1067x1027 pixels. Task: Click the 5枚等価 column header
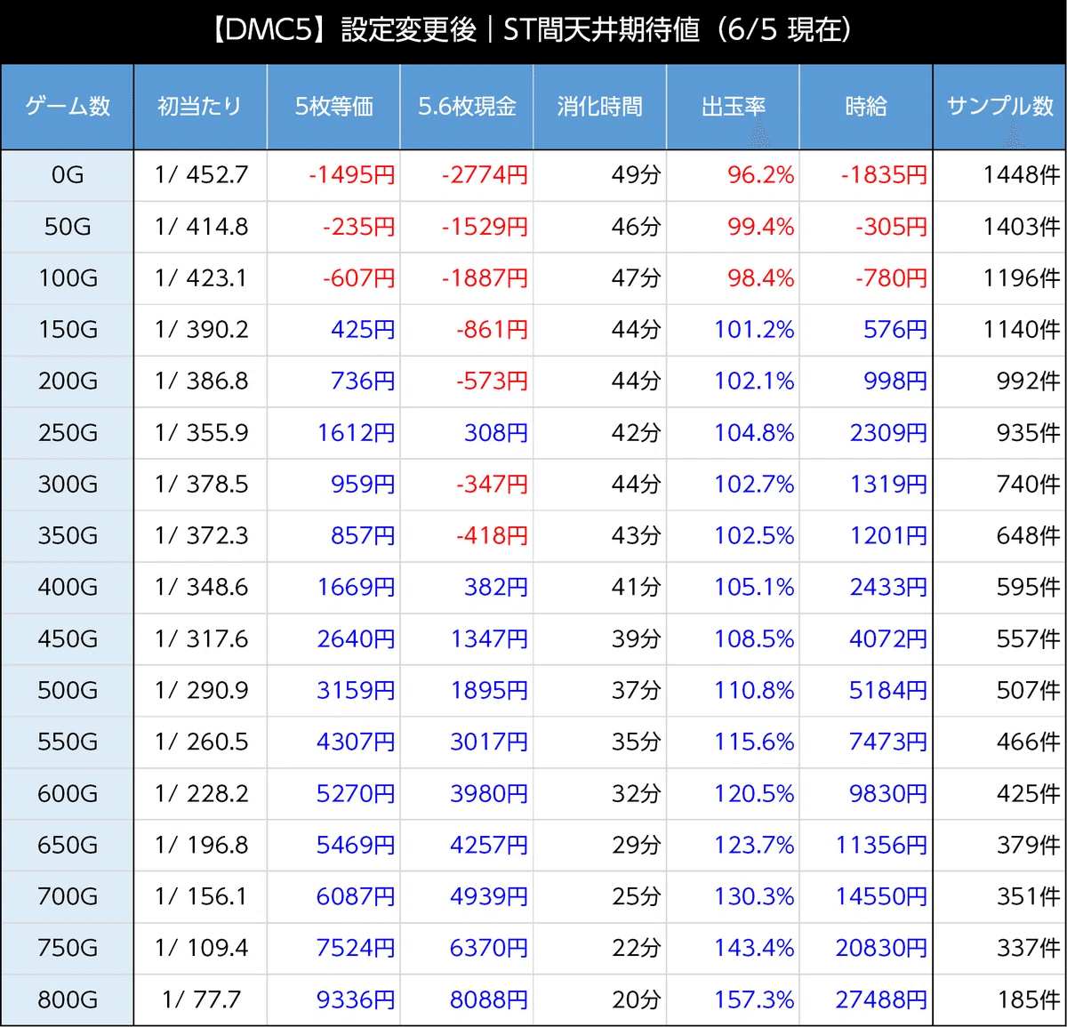(x=333, y=107)
